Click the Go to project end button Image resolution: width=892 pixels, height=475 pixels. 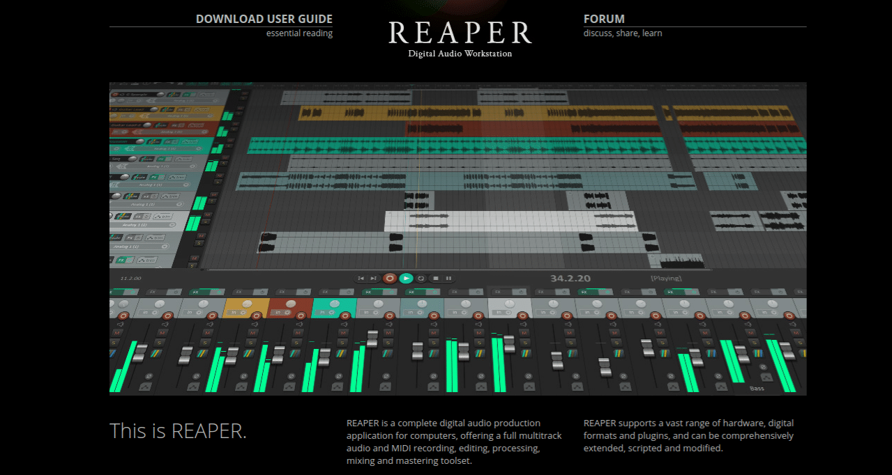pyautogui.click(x=375, y=279)
